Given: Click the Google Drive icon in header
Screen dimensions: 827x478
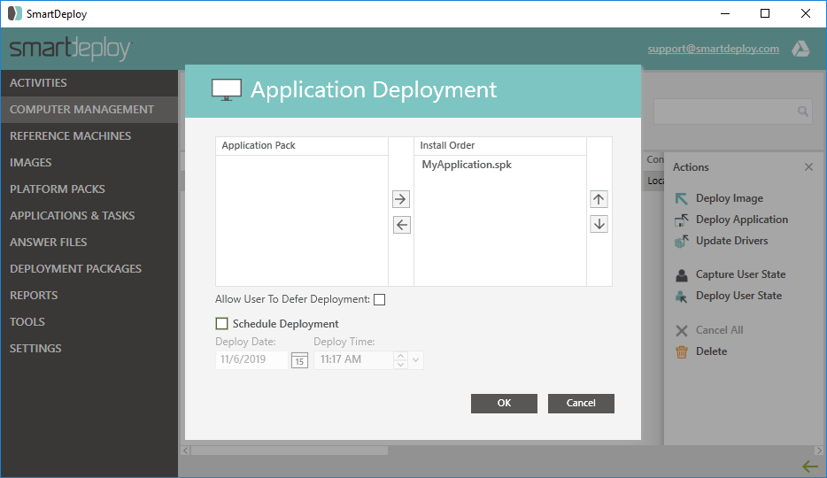Looking at the screenshot, I should [800, 49].
